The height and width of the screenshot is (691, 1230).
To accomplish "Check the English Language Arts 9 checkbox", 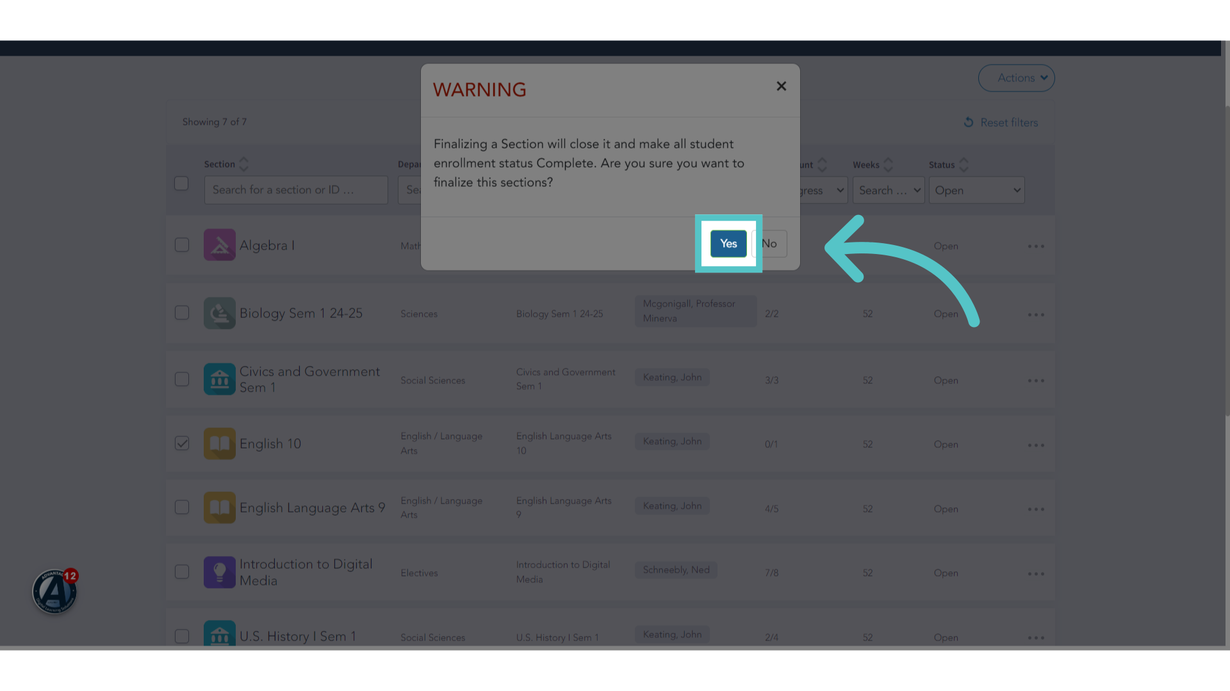I will [182, 507].
